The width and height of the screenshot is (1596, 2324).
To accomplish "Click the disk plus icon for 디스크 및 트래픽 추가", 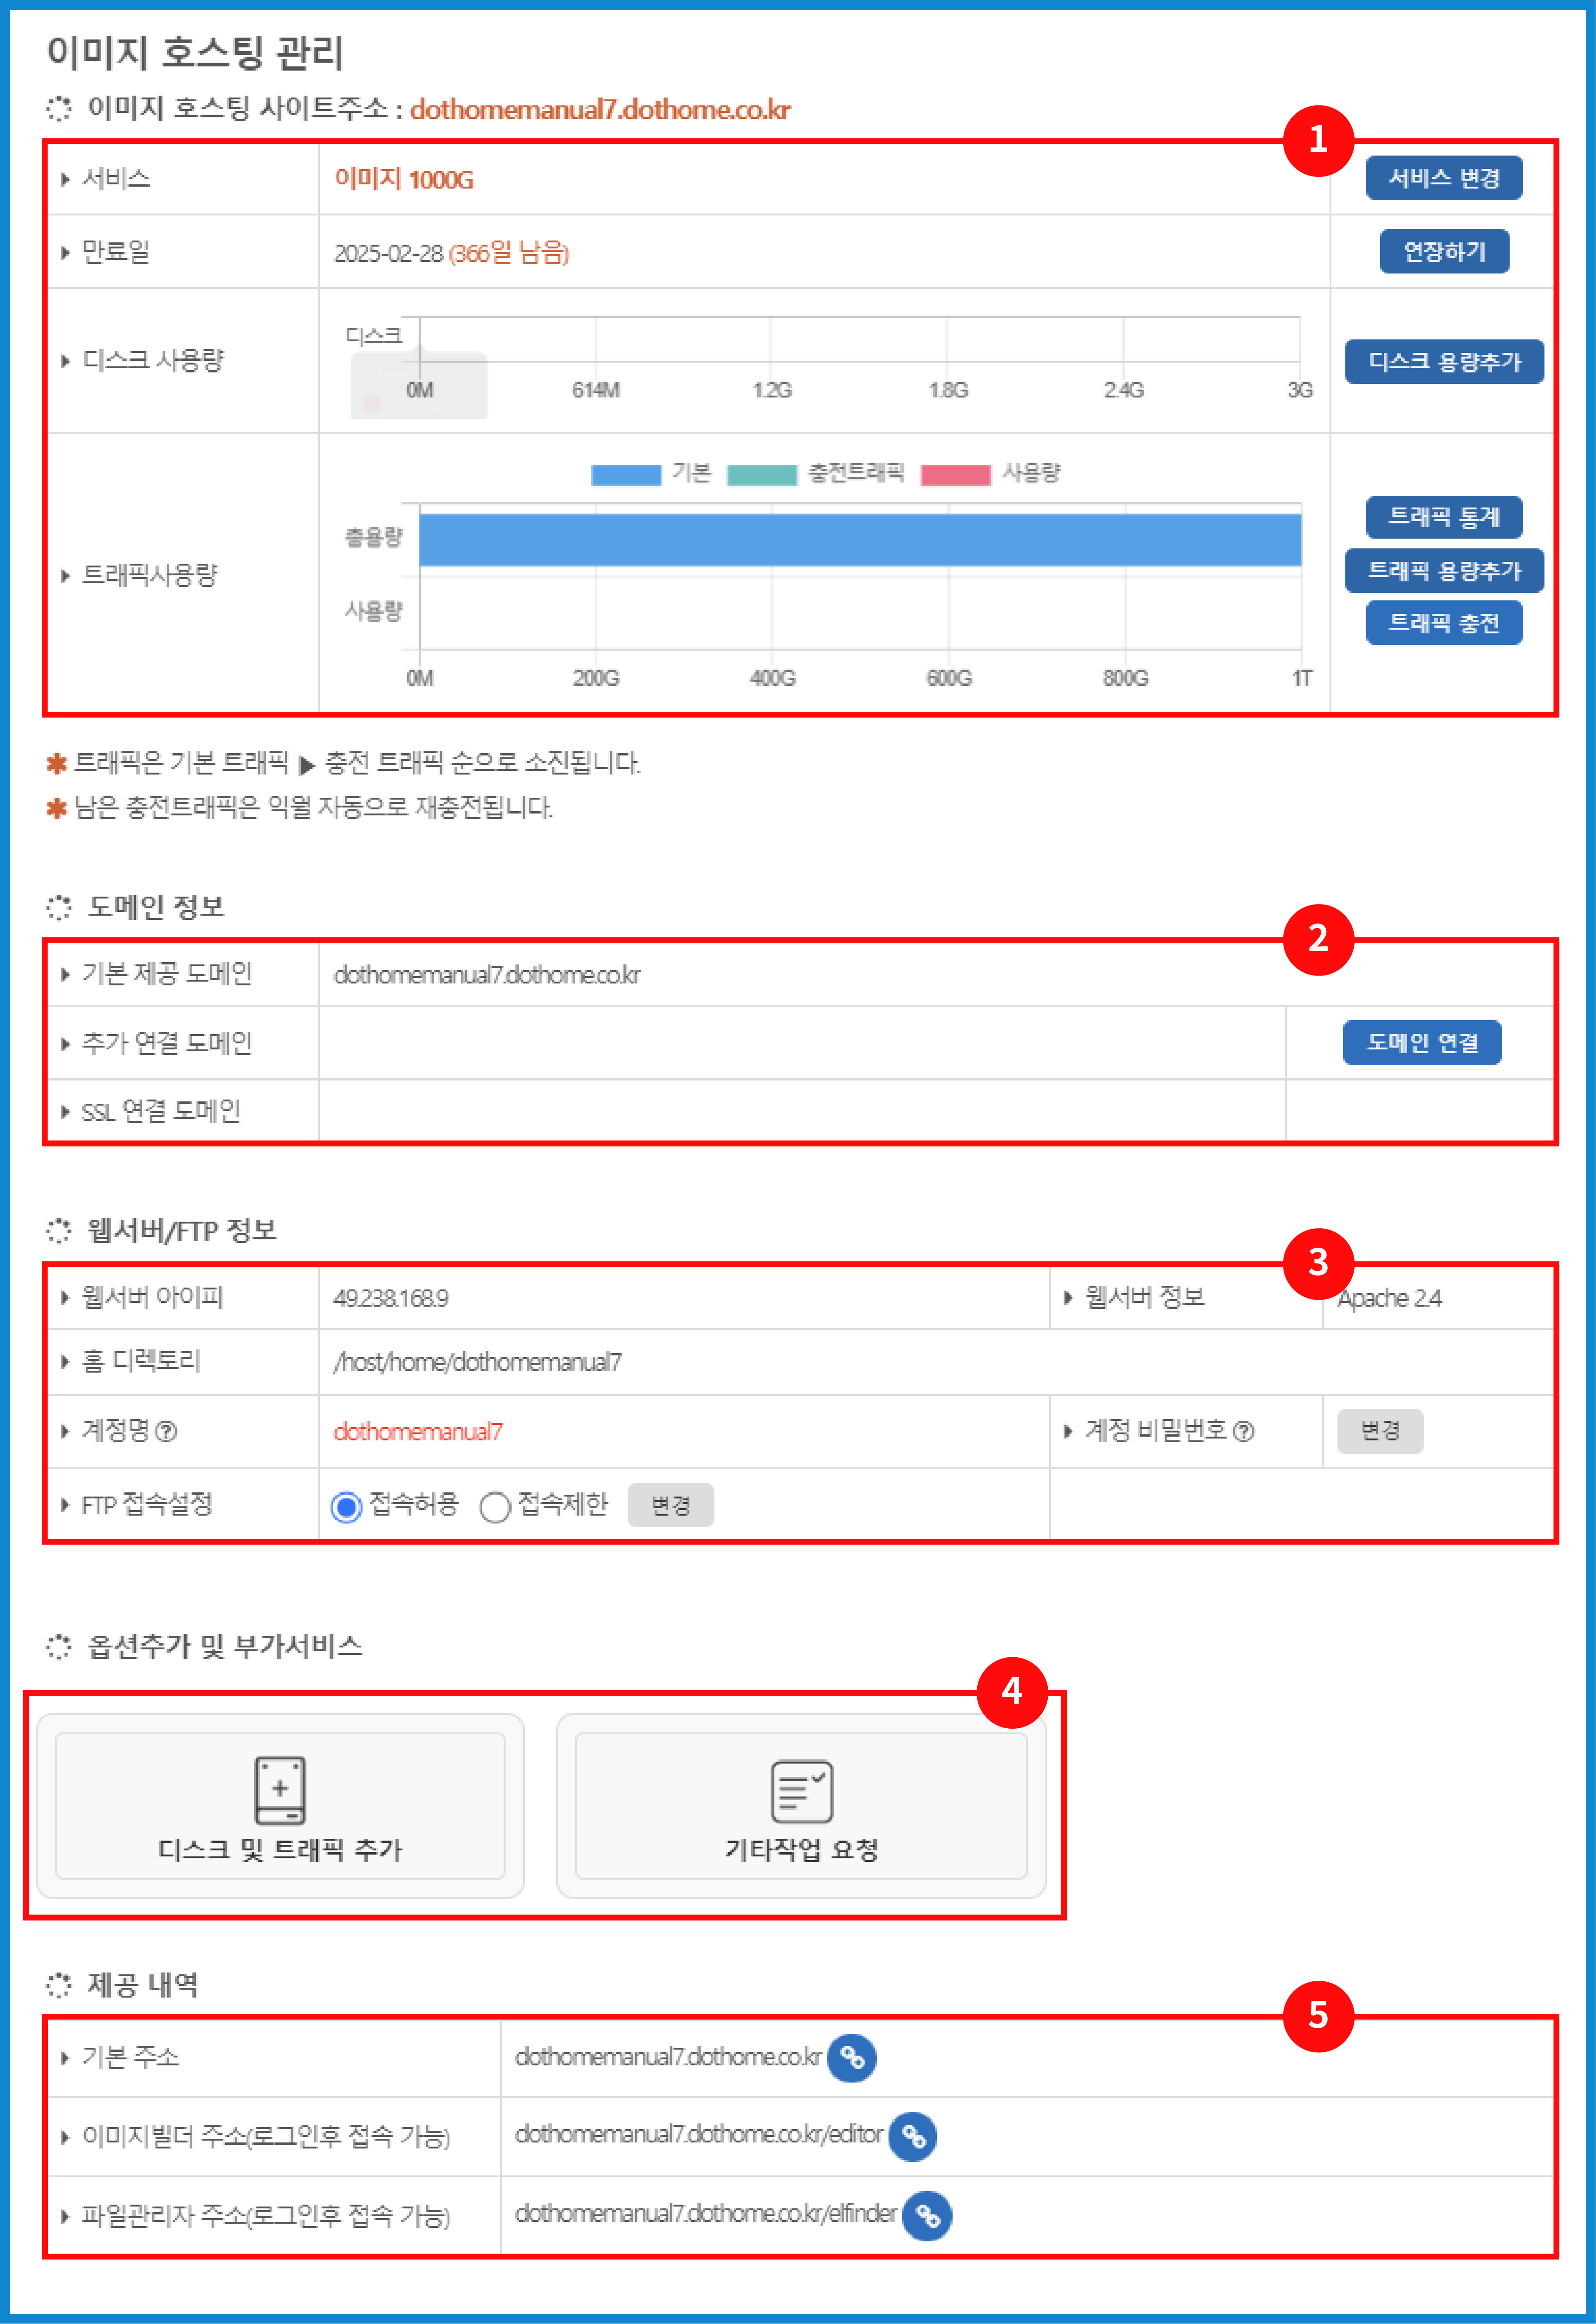I will point(280,1790).
